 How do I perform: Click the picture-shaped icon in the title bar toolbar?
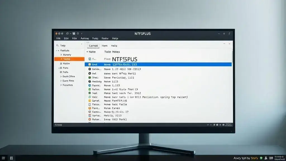click(x=74, y=34)
